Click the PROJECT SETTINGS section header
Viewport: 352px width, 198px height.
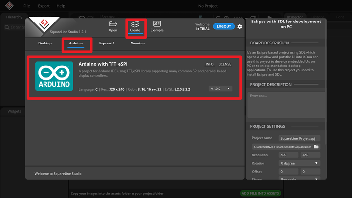pos(267,126)
